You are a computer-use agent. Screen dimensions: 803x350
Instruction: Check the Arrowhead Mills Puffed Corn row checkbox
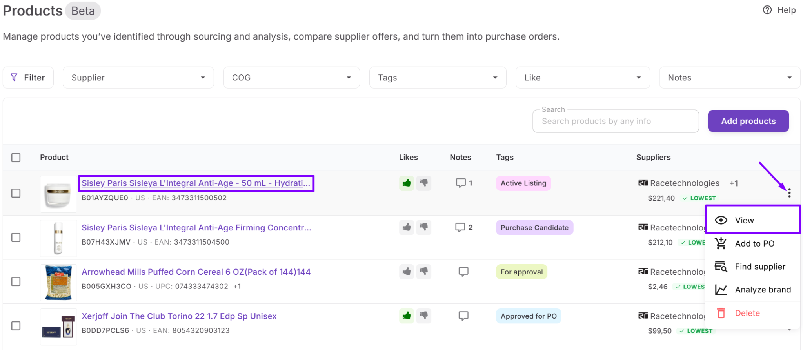(x=16, y=282)
